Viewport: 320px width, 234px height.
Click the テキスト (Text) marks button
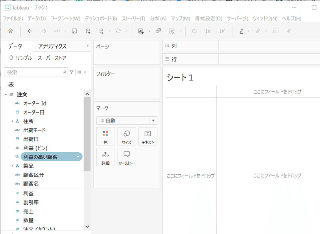(x=148, y=136)
